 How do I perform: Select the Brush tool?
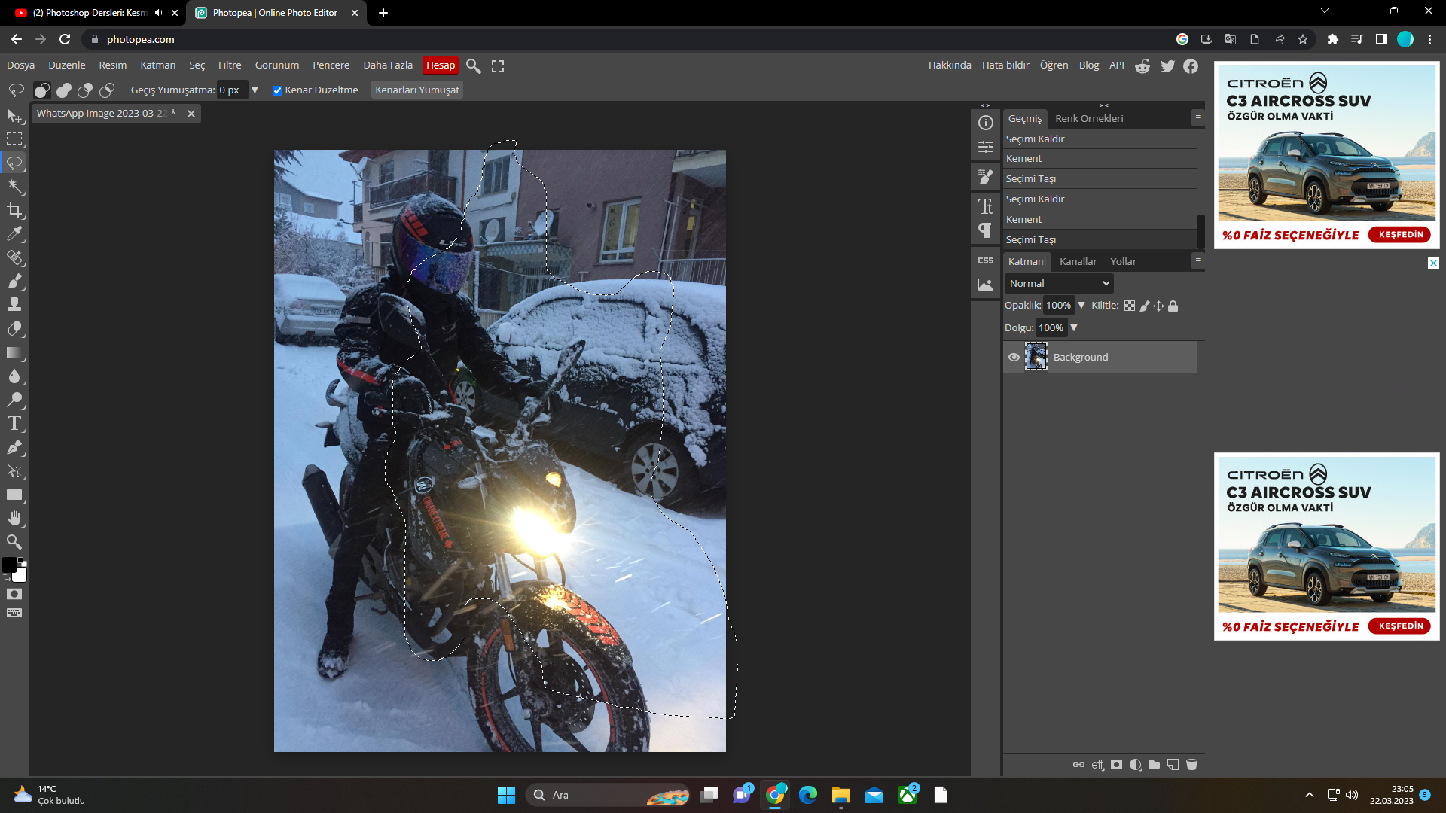(15, 281)
